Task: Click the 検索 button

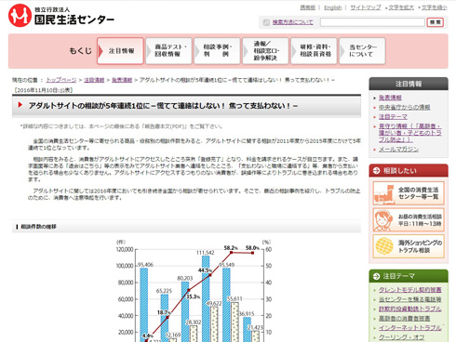Action: click(x=435, y=22)
